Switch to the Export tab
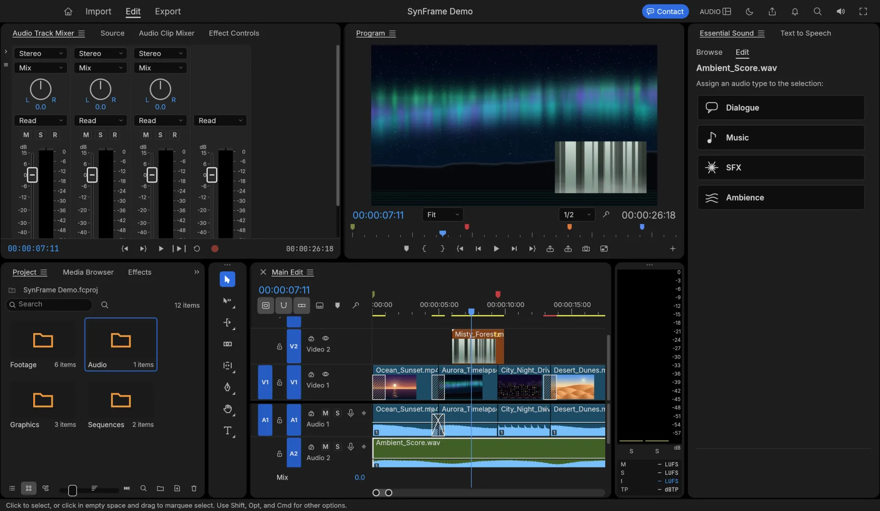The image size is (880, 511). pos(168,11)
